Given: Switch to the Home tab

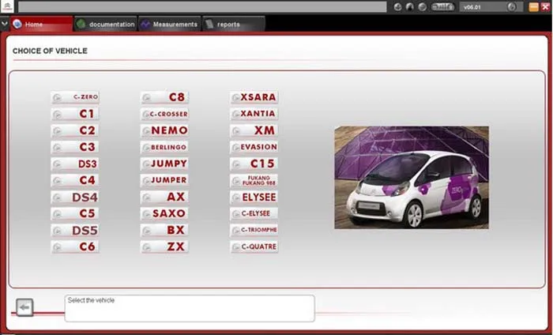Looking at the screenshot, I should point(41,24).
